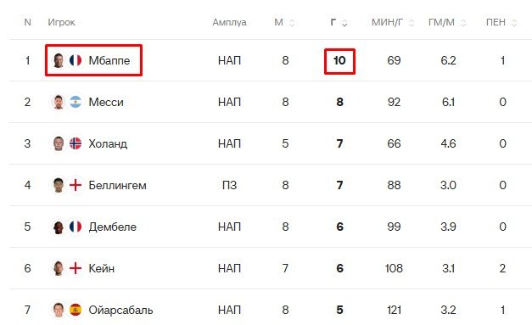
Task: Click the Игрок column header
Action: point(61,22)
